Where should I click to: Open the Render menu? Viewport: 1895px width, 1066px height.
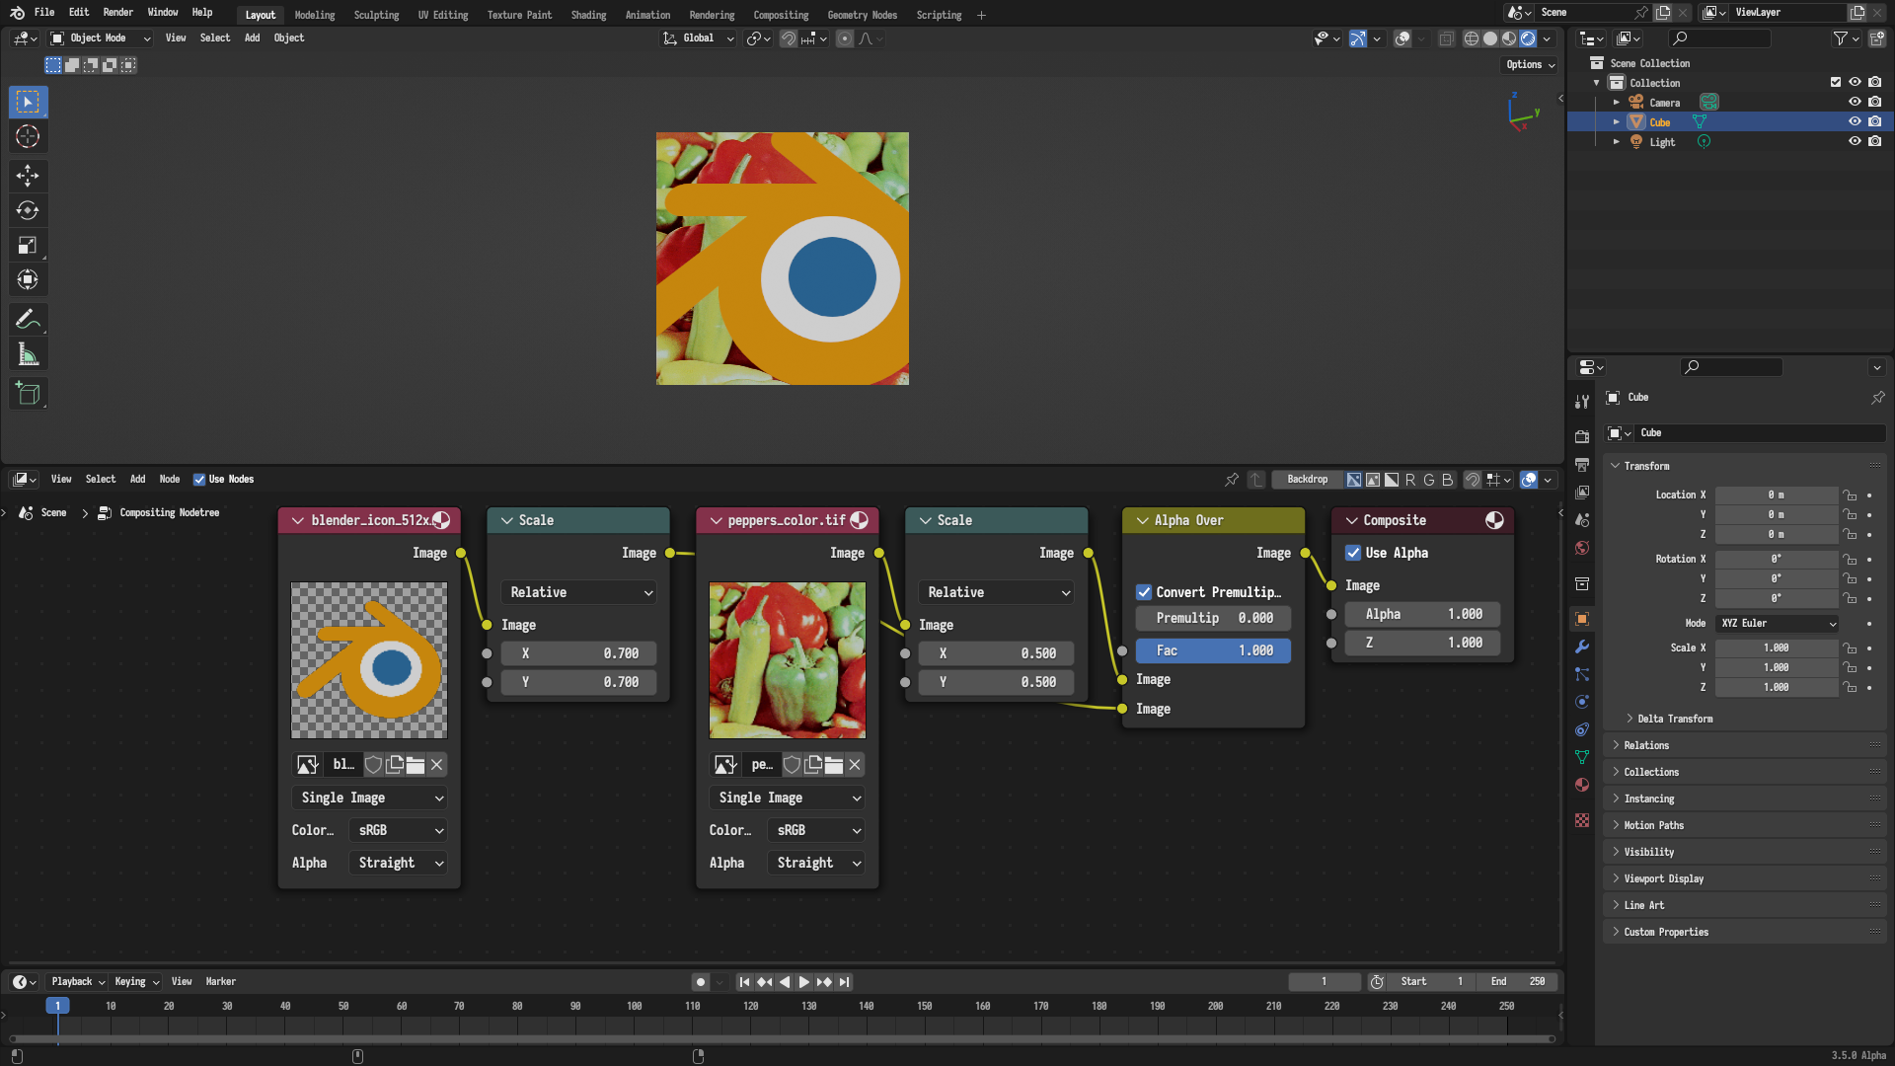[x=117, y=12]
